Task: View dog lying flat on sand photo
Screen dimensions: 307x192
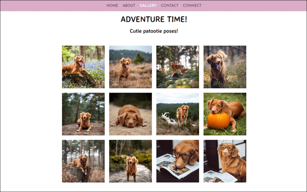Action: pyautogui.click(x=130, y=114)
